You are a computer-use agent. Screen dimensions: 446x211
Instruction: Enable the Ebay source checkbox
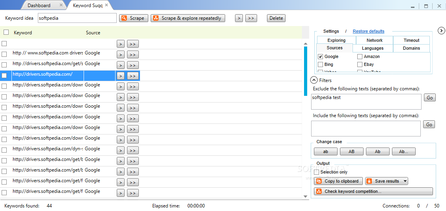[x=360, y=65]
